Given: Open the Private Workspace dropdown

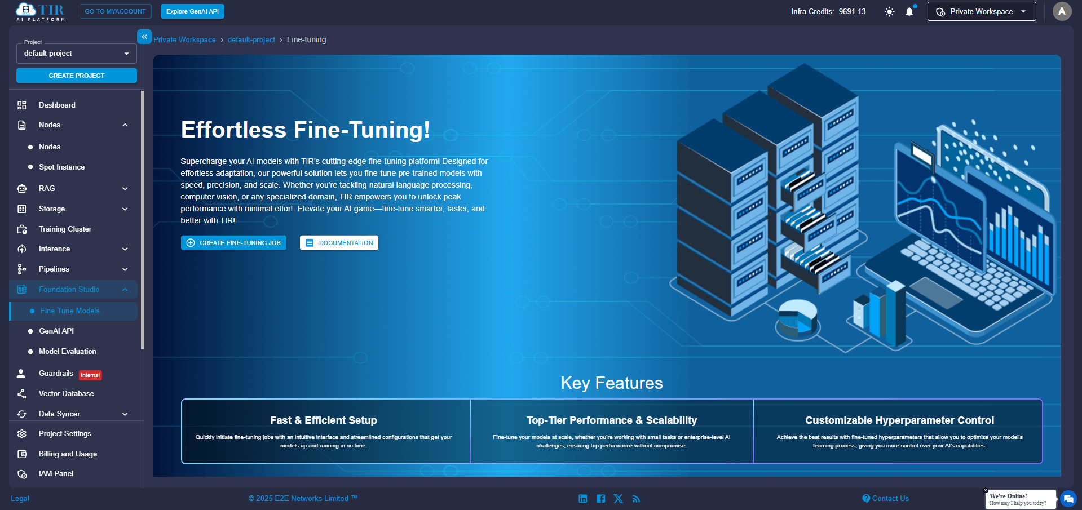Looking at the screenshot, I should tap(982, 11).
